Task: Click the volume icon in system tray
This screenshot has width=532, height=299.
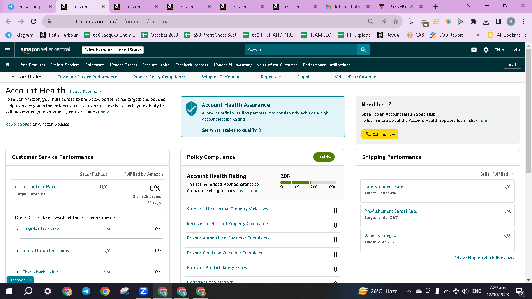Action: pyautogui.click(x=464, y=291)
